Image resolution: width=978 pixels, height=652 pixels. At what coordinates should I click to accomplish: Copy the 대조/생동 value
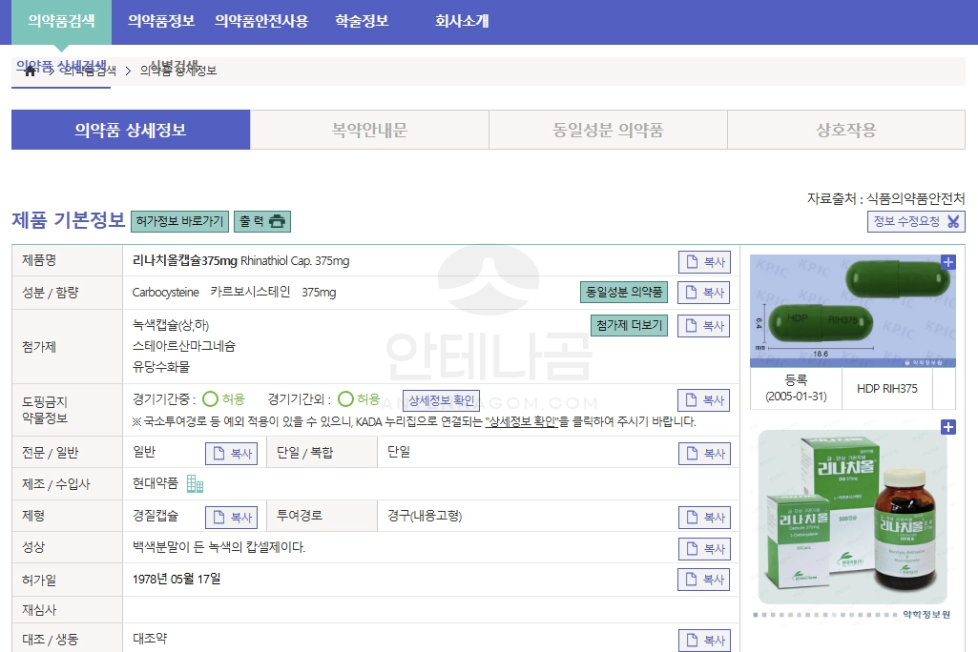click(704, 641)
